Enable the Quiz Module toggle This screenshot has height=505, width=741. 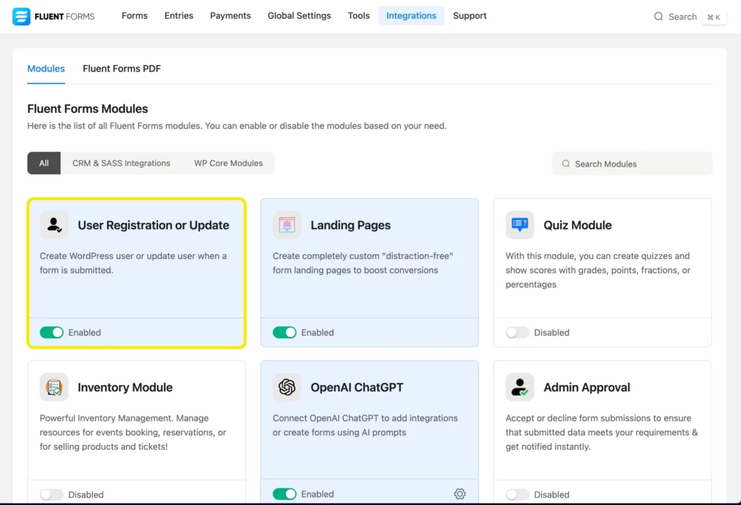point(517,333)
